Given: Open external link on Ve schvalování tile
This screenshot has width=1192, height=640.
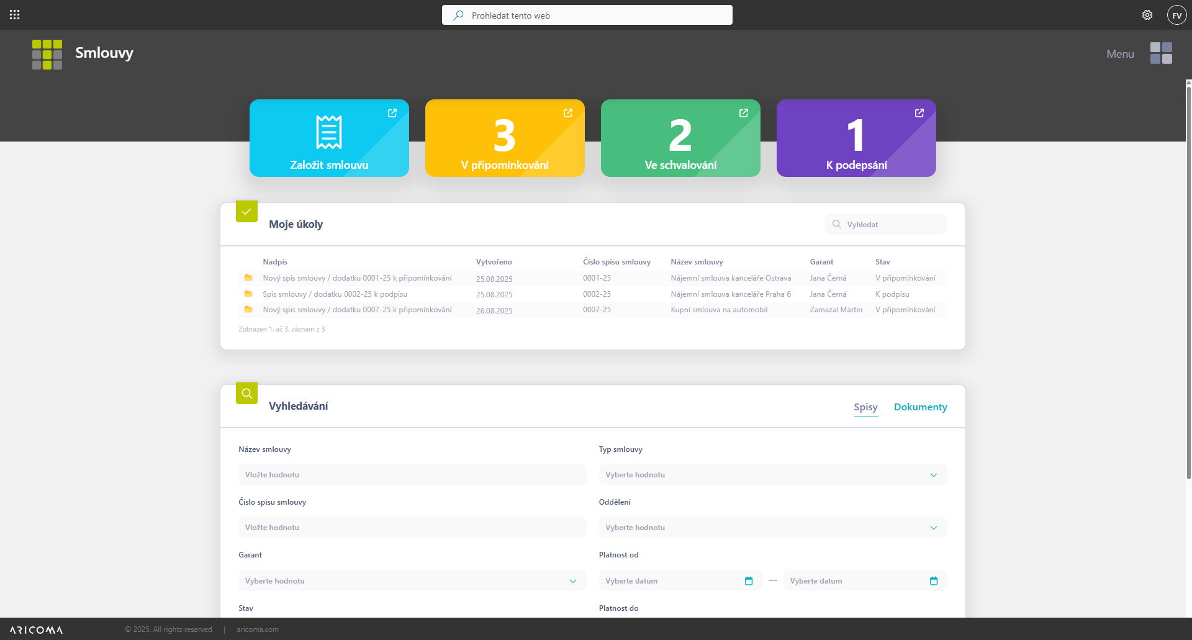Looking at the screenshot, I should (743, 113).
